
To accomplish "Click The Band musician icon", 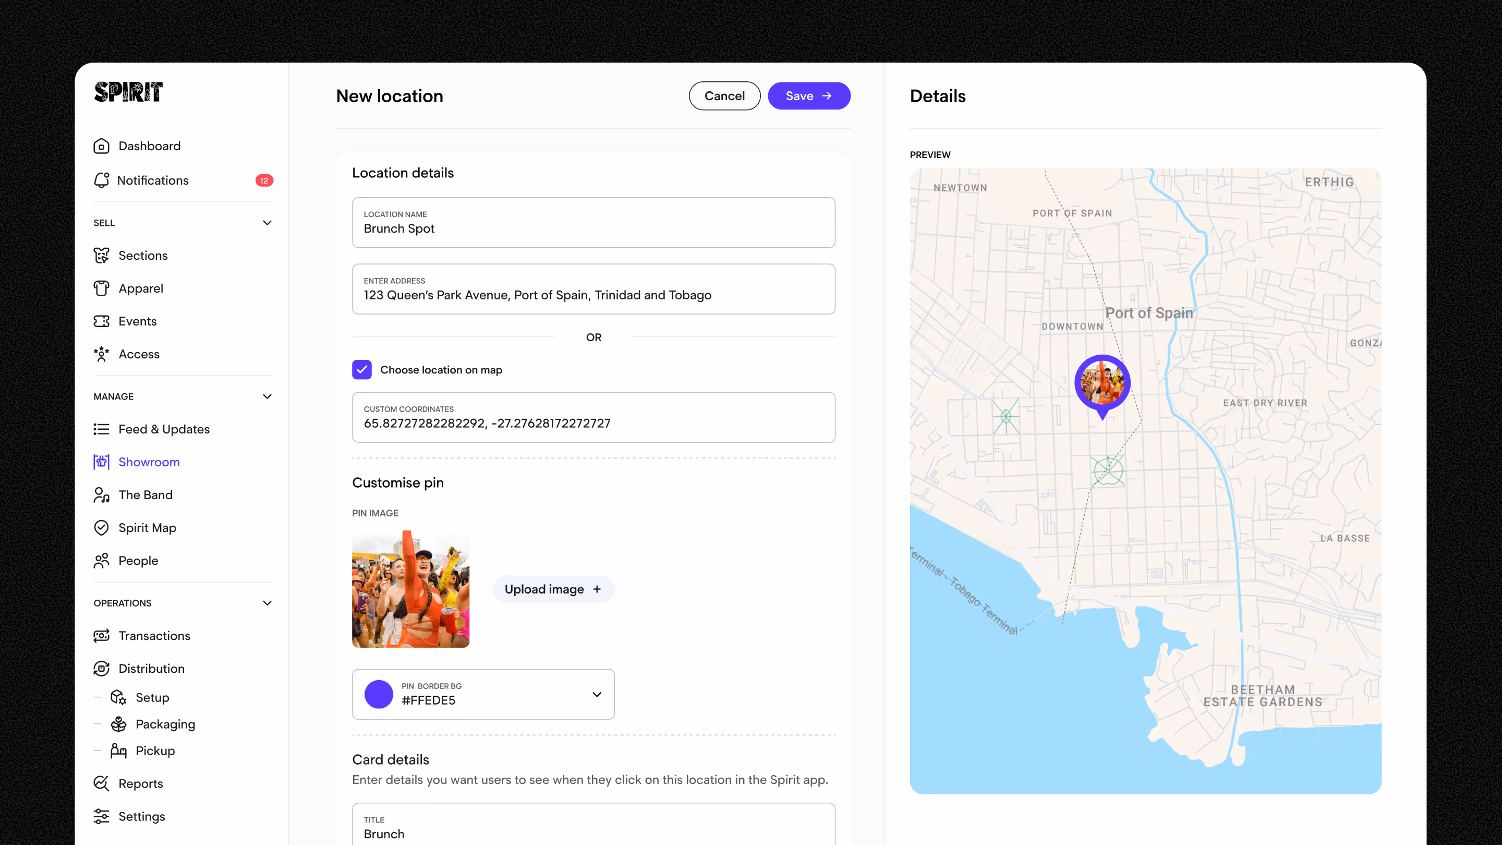I will [x=102, y=495].
